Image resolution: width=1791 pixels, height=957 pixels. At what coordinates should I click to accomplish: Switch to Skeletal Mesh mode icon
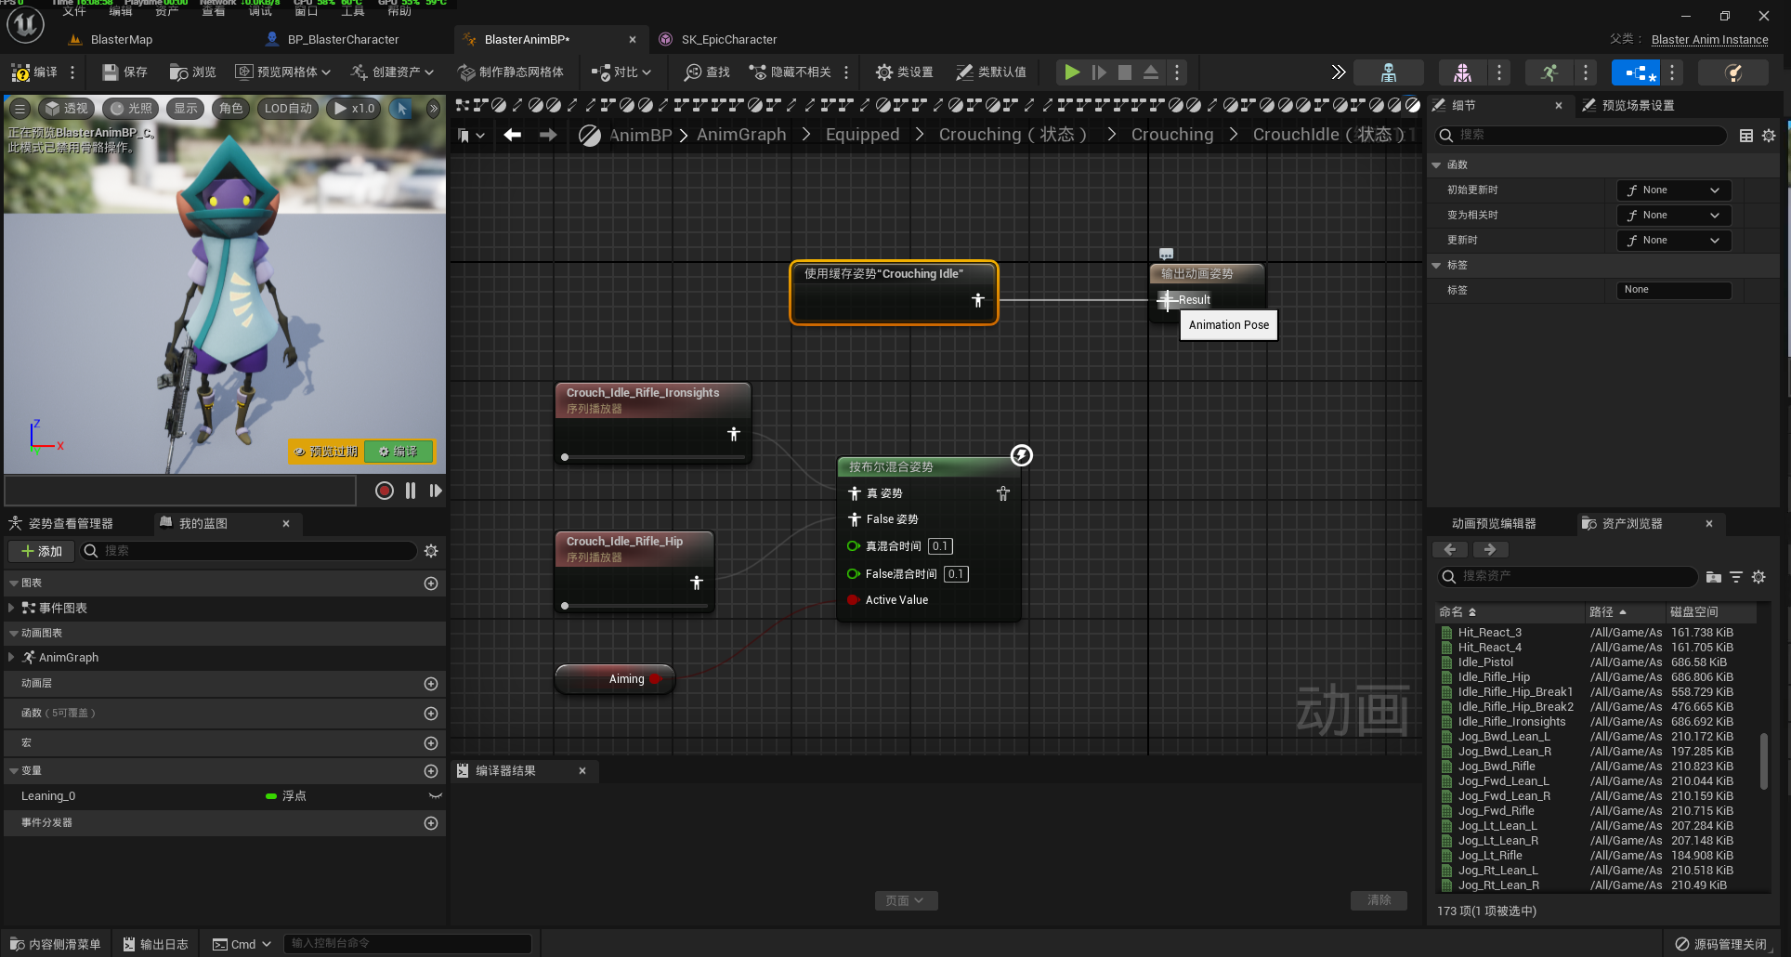point(1462,72)
